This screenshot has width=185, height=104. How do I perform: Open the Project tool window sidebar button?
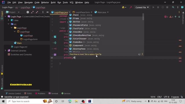pyautogui.click(x=2, y=15)
